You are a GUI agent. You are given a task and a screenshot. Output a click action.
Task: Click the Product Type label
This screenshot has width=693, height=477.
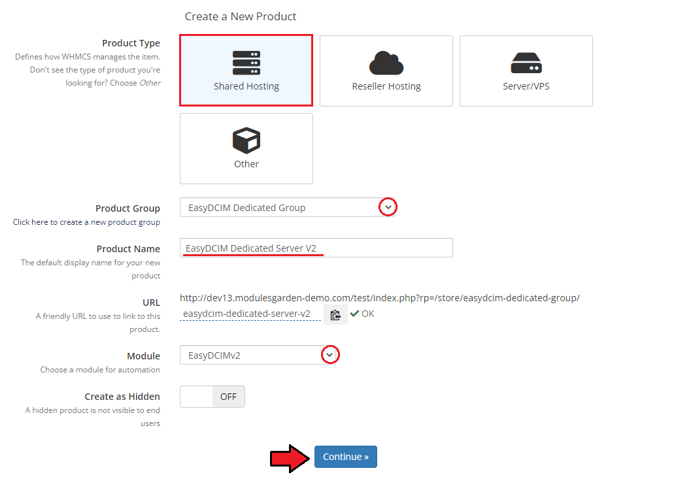click(131, 43)
